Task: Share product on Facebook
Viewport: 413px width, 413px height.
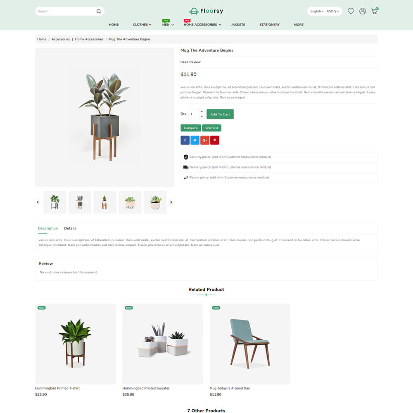Action: (x=185, y=140)
